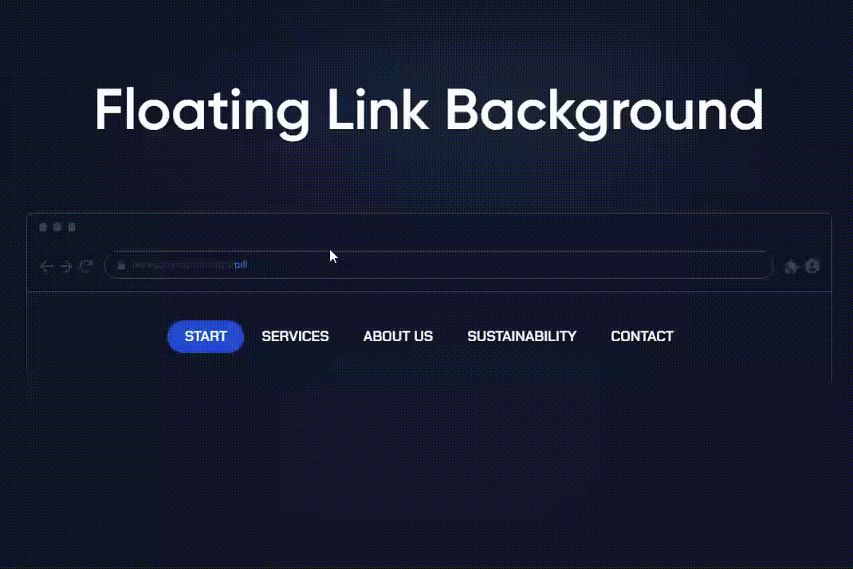Reload the page with the refresh icon
Image resolution: width=853 pixels, height=569 pixels.
(85, 266)
